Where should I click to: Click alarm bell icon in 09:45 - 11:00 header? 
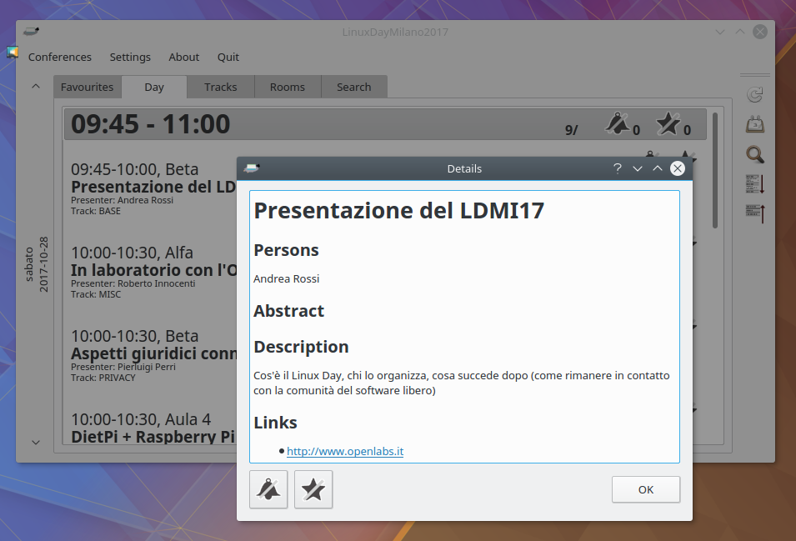click(618, 123)
